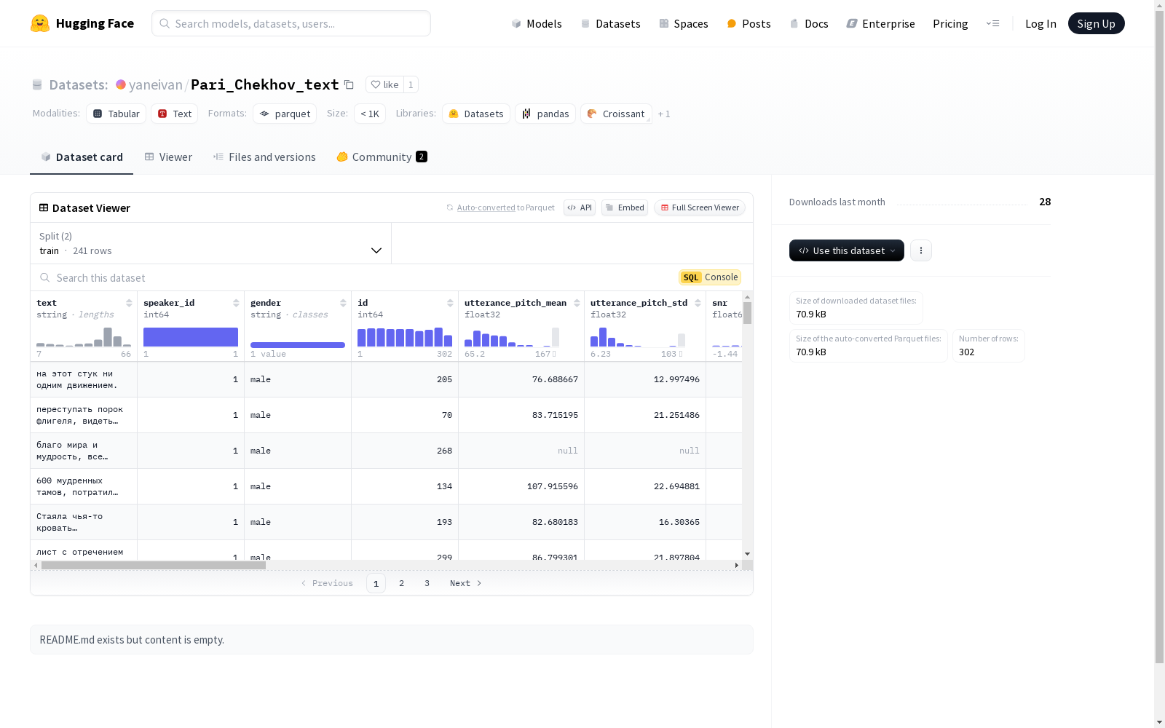Click the speaker_id histogram bar
This screenshot has height=728, width=1165.
(x=191, y=337)
